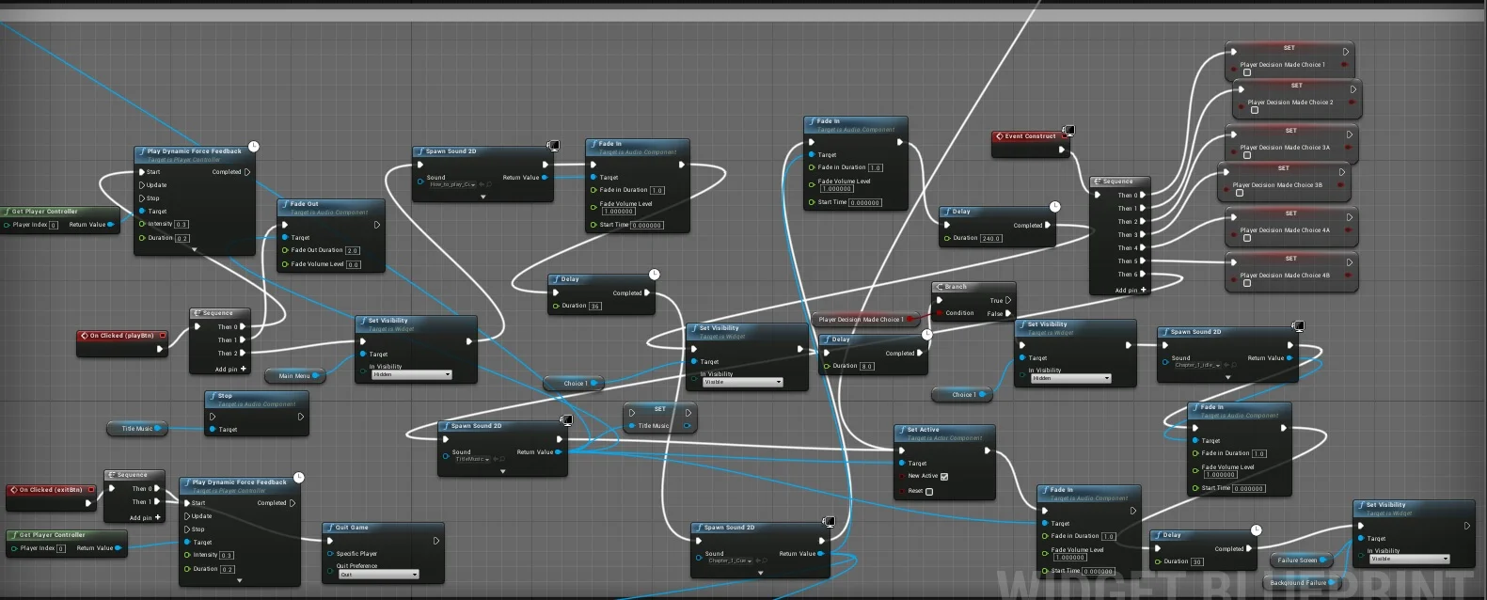The image size is (1487, 600).
Task: Tick the Player Decision Made Choice 4B checkbox
Action: [x=1247, y=283]
